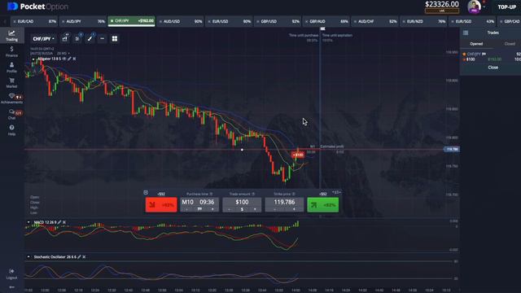This screenshot has width=521, height=293.
Task: Collapse the Alligator indicator arrow
Action: pos(33,59)
